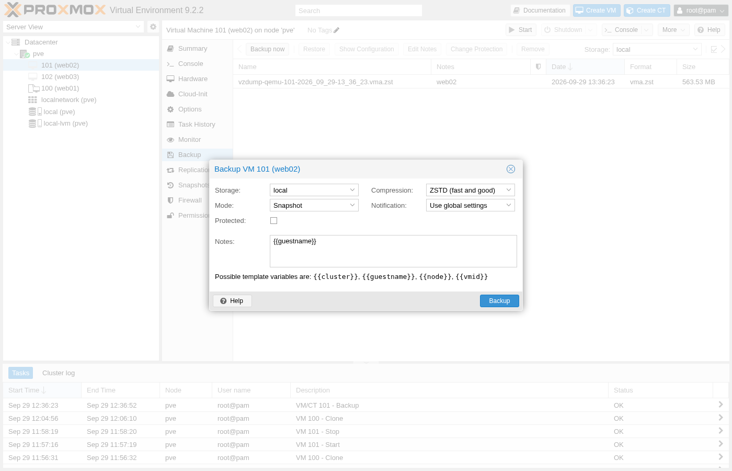The height and width of the screenshot is (471, 732).
Task: Click the Restore button
Action: [x=314, y=49]
